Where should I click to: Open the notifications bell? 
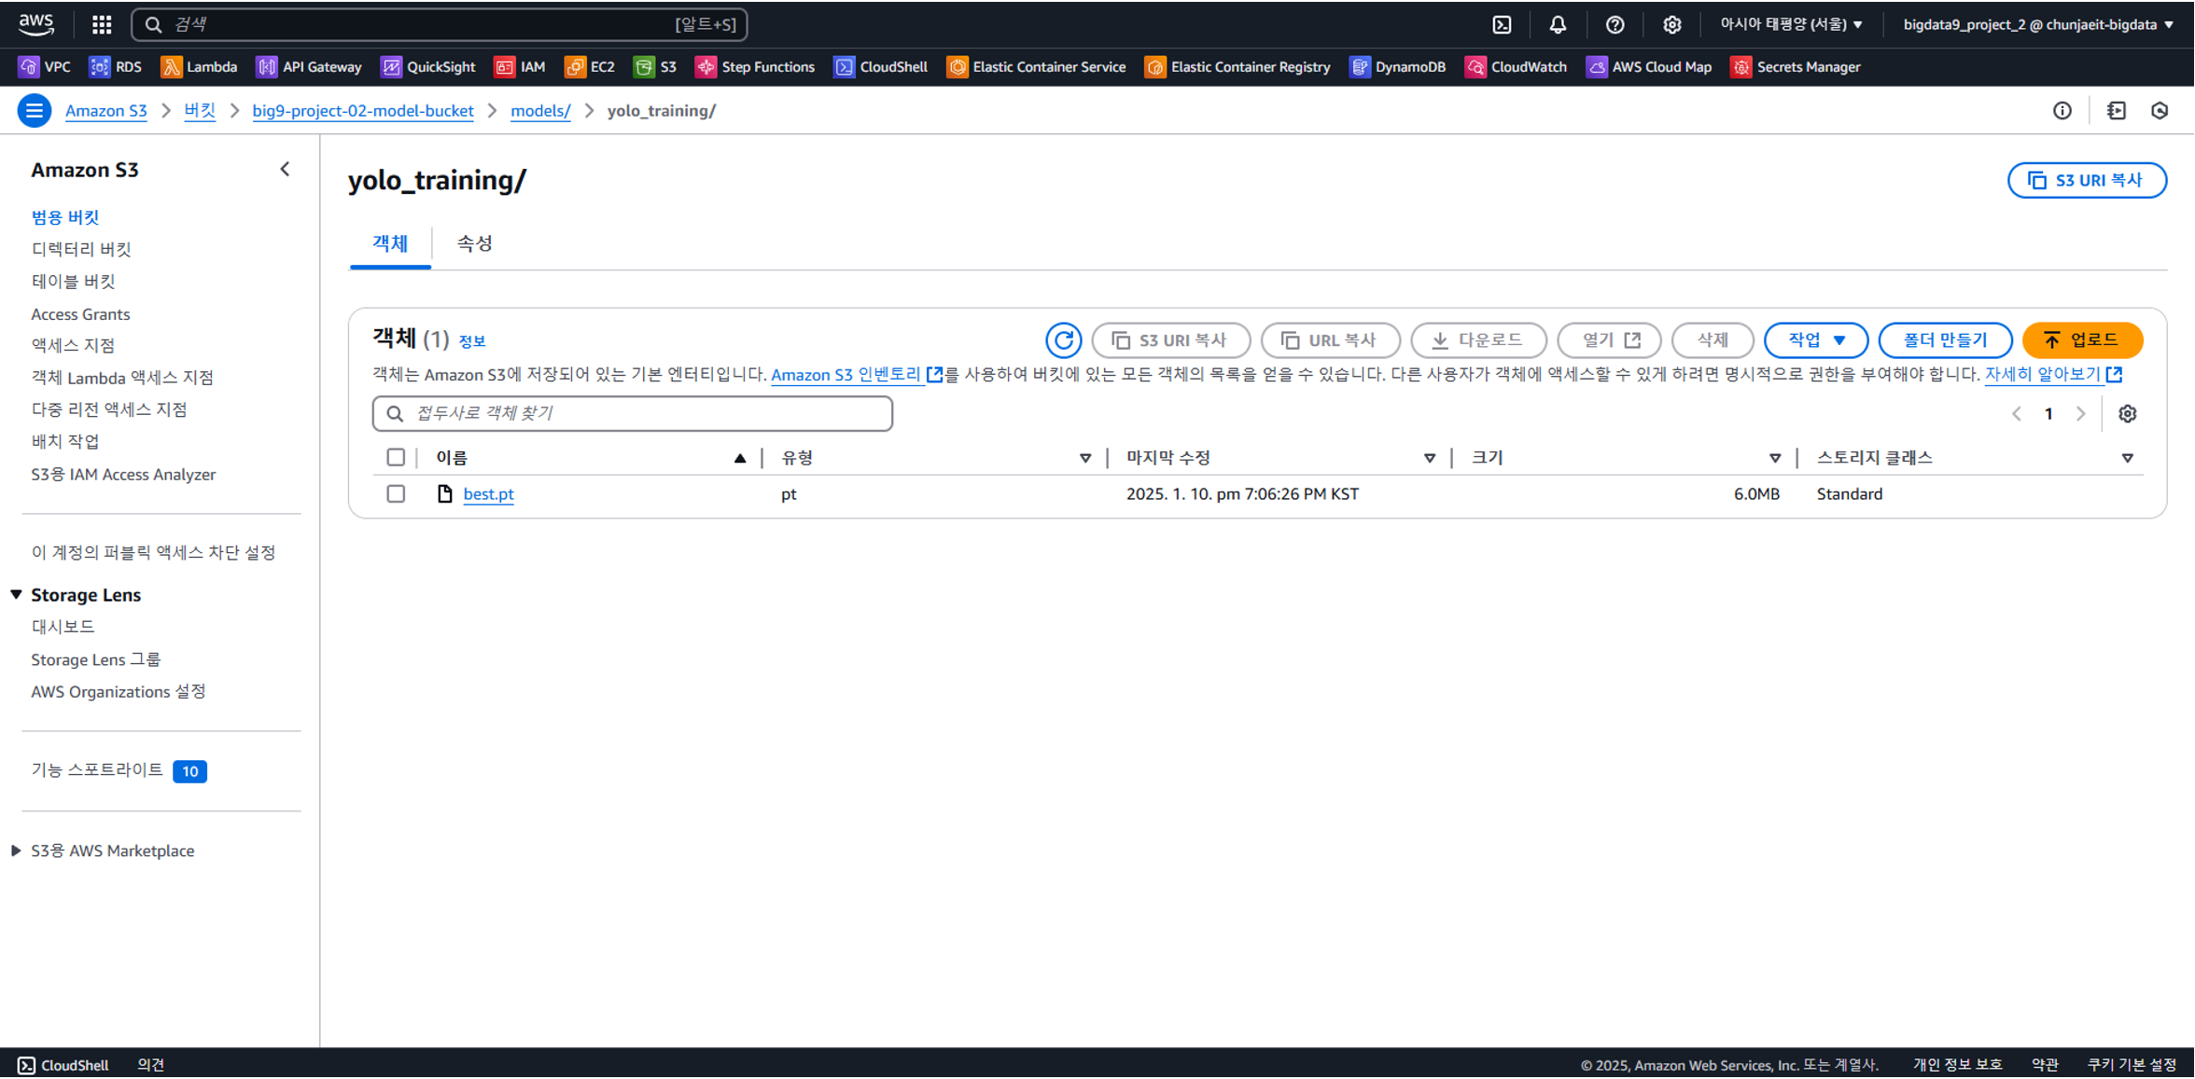pos(1558,25)
